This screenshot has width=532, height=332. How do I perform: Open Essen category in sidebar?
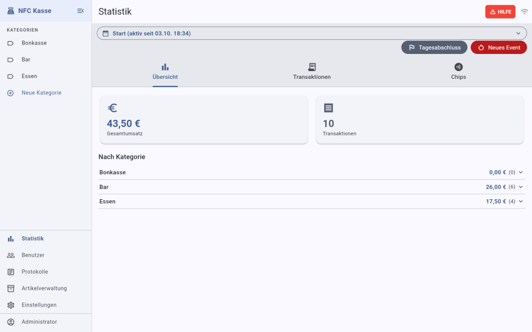pos(46,76)
